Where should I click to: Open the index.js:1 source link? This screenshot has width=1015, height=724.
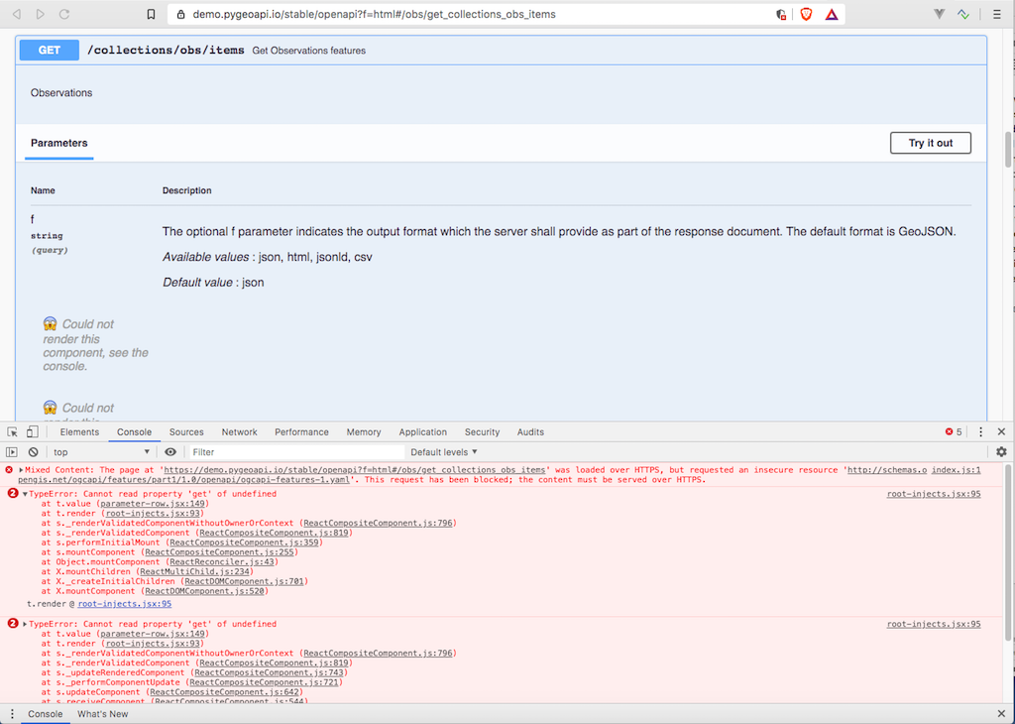(956, 470)
